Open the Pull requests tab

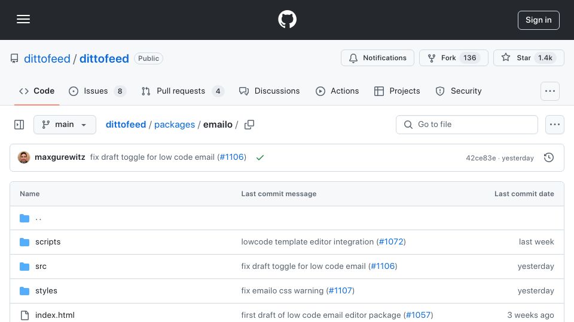(x=182, y=91)
